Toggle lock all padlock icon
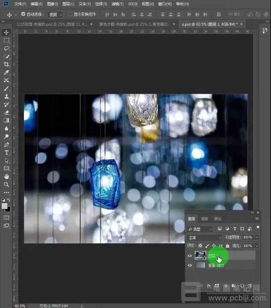 227,246
